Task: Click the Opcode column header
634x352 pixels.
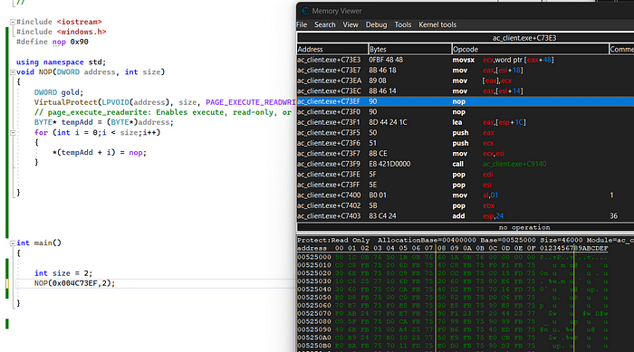Action: [530, 49]
